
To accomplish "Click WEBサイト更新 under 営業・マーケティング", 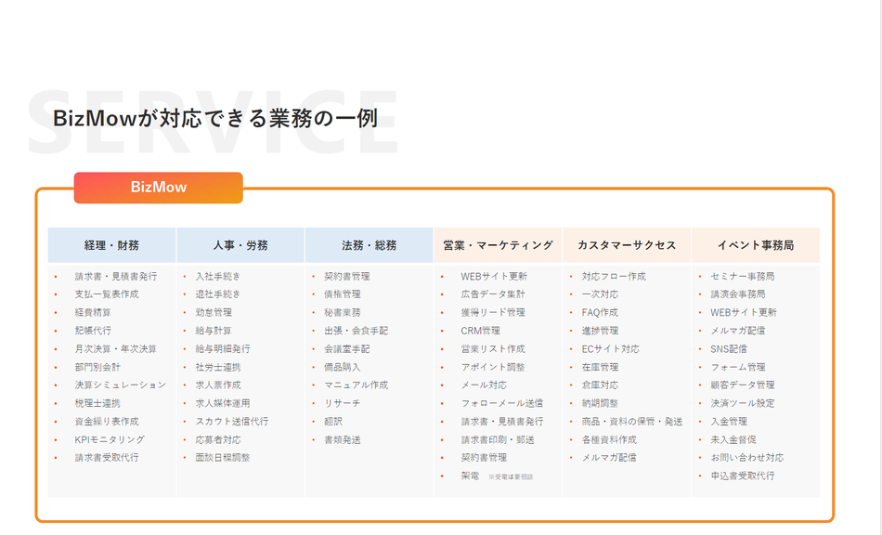I will coord(494,276).
